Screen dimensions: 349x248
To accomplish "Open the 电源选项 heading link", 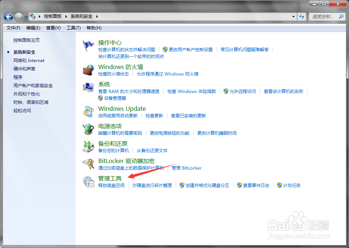I will pos(110,126).
